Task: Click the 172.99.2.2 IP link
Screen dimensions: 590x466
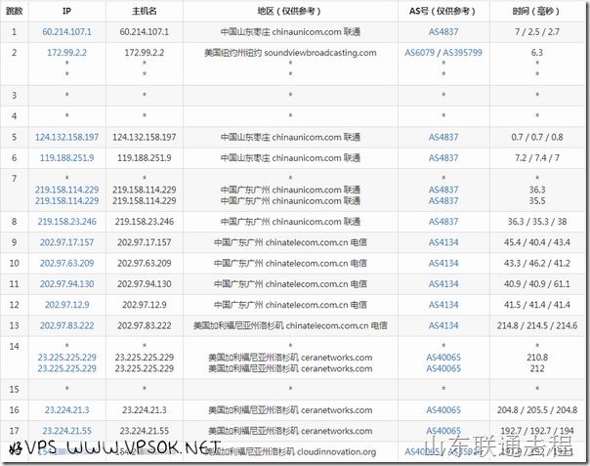Action: 66,53
